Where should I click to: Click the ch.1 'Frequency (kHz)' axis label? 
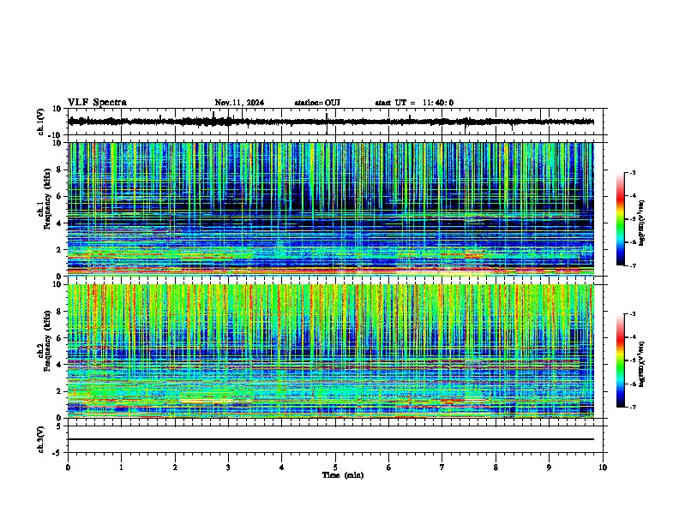pos(48,199)
